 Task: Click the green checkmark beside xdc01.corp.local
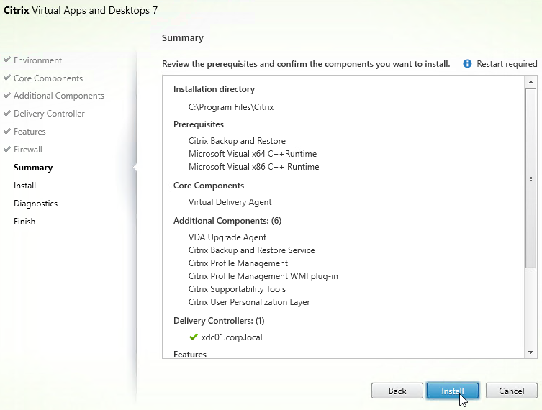click(194, 337)
